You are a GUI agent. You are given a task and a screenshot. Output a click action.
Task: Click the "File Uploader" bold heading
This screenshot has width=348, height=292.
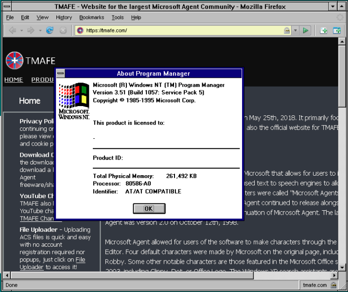[38, 230]
